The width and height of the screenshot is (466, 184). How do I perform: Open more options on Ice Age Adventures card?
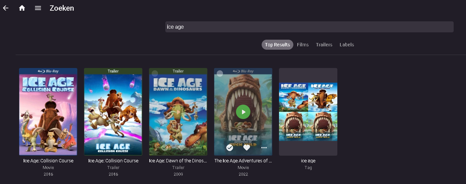pyautogui.click(x=264, y=147)
